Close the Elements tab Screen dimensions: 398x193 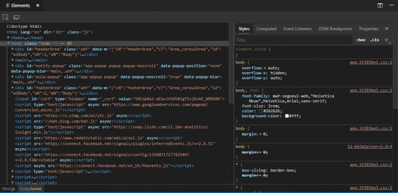pos(37,5)
